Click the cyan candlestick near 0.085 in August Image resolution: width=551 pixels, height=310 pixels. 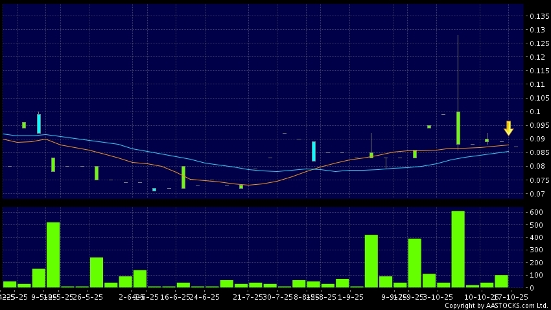(x=314, y=151)
